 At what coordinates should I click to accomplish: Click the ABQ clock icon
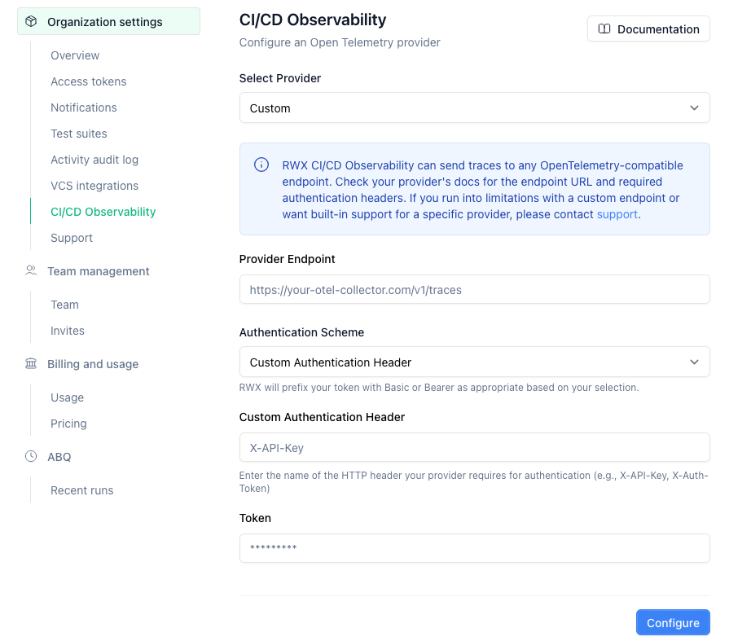[x=31, y=456]
